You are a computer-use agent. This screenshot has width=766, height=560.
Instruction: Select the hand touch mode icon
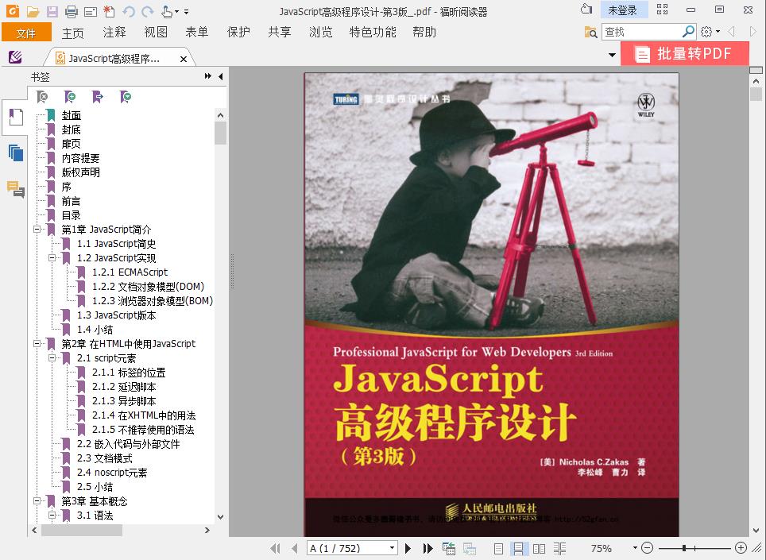[167, 11]
